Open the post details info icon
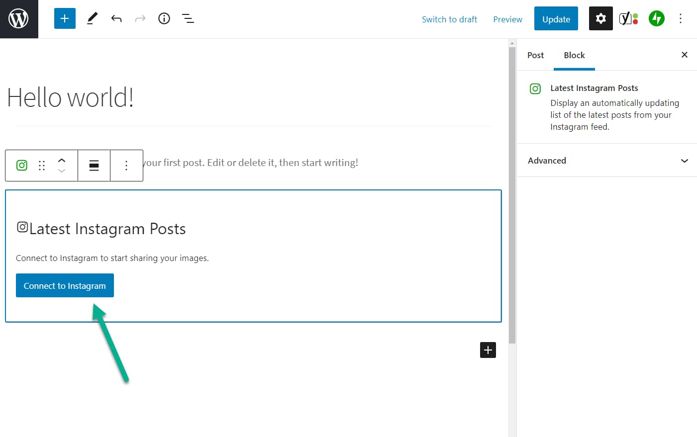Viewport: 697px width, 437px height. pyautogui.click(x=164, y=19)
